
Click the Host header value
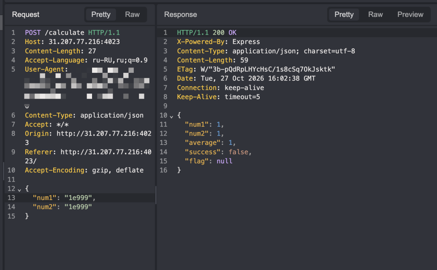tap(84, 42)
